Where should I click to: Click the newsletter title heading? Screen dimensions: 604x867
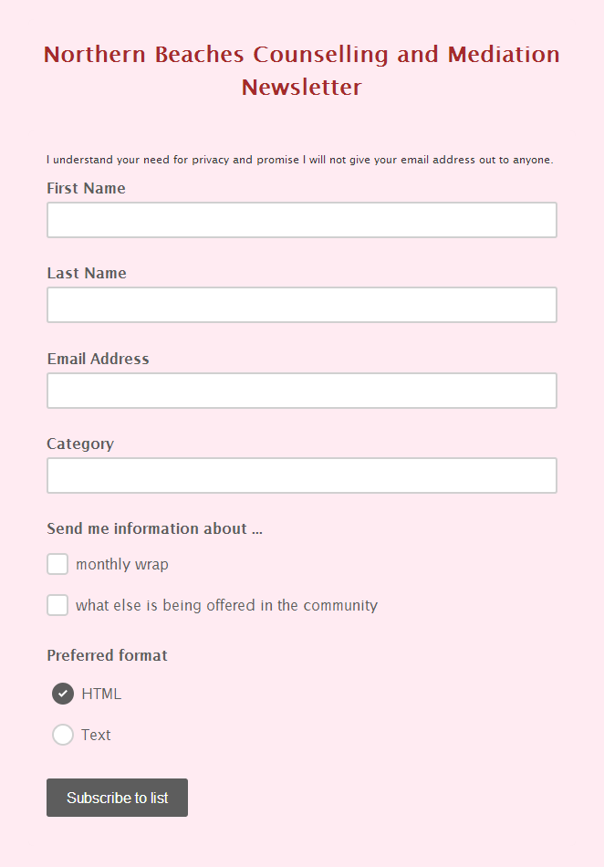click(x=301, y=70)
